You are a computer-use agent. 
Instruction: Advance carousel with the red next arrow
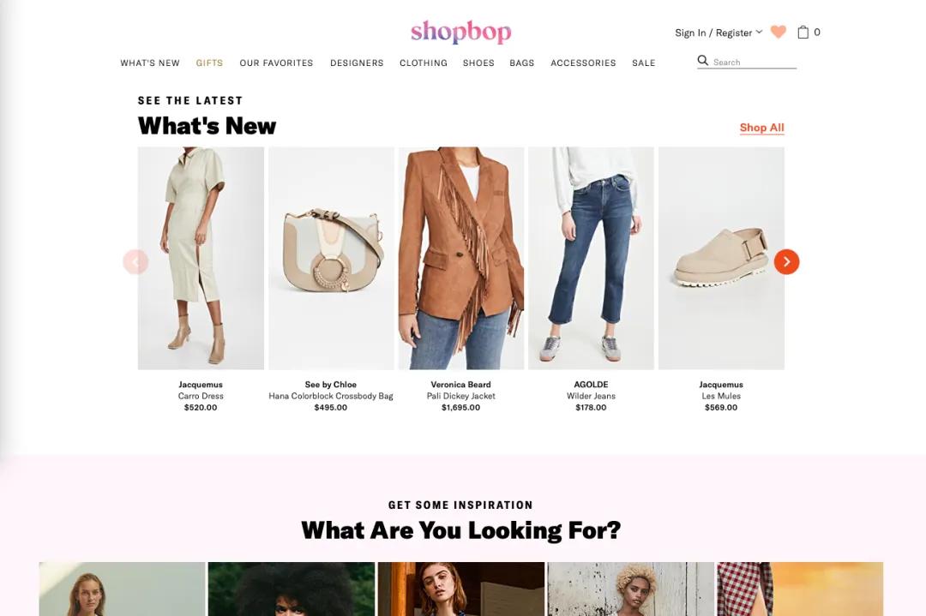click(786, 262)
